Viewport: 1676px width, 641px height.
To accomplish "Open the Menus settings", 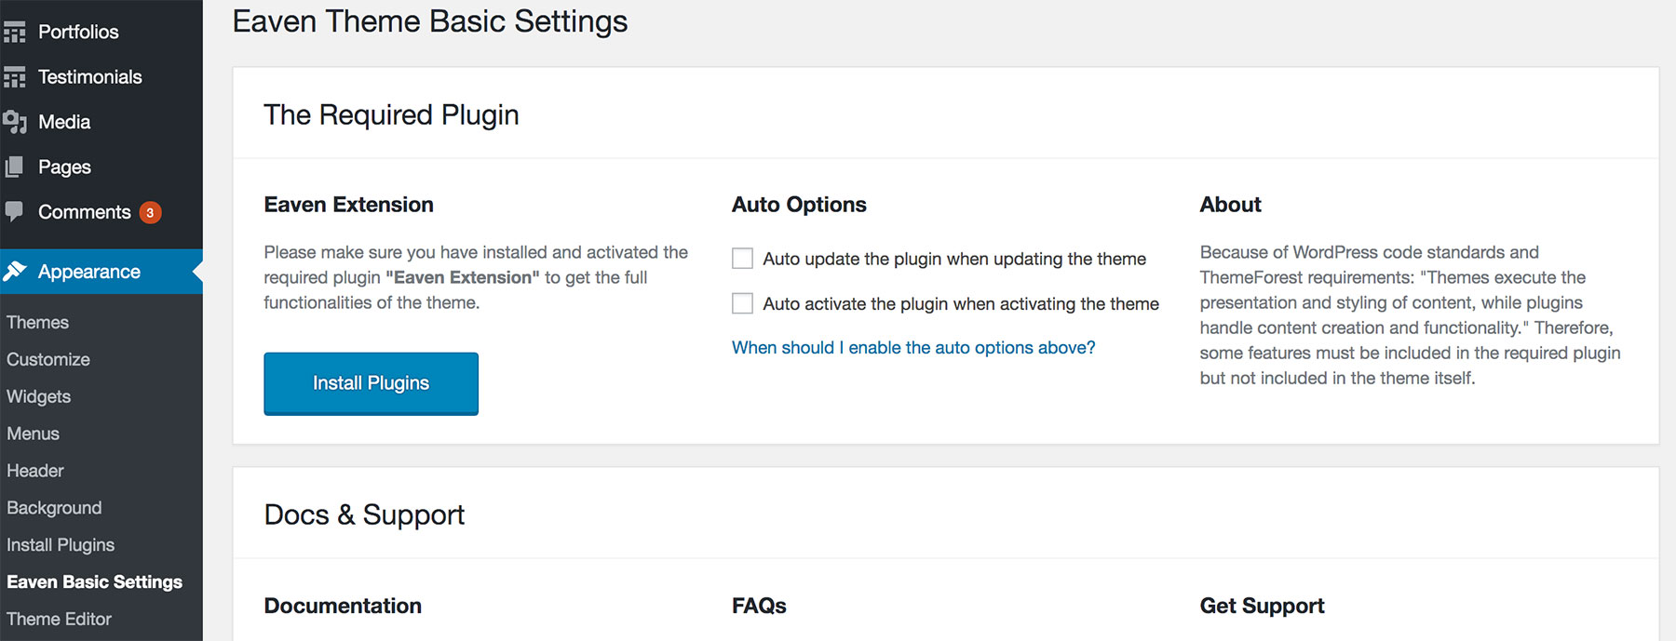I will click(34, 434).
